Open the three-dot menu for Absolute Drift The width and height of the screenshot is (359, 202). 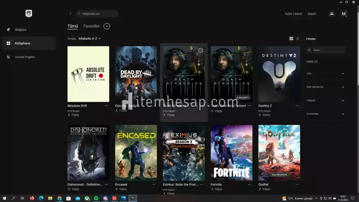106,106
